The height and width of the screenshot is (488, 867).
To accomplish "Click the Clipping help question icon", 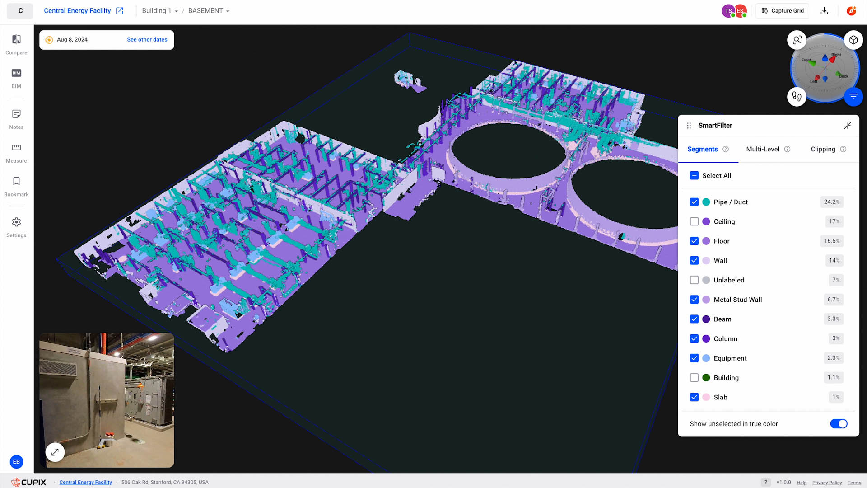I will click(x=843, y=149).
